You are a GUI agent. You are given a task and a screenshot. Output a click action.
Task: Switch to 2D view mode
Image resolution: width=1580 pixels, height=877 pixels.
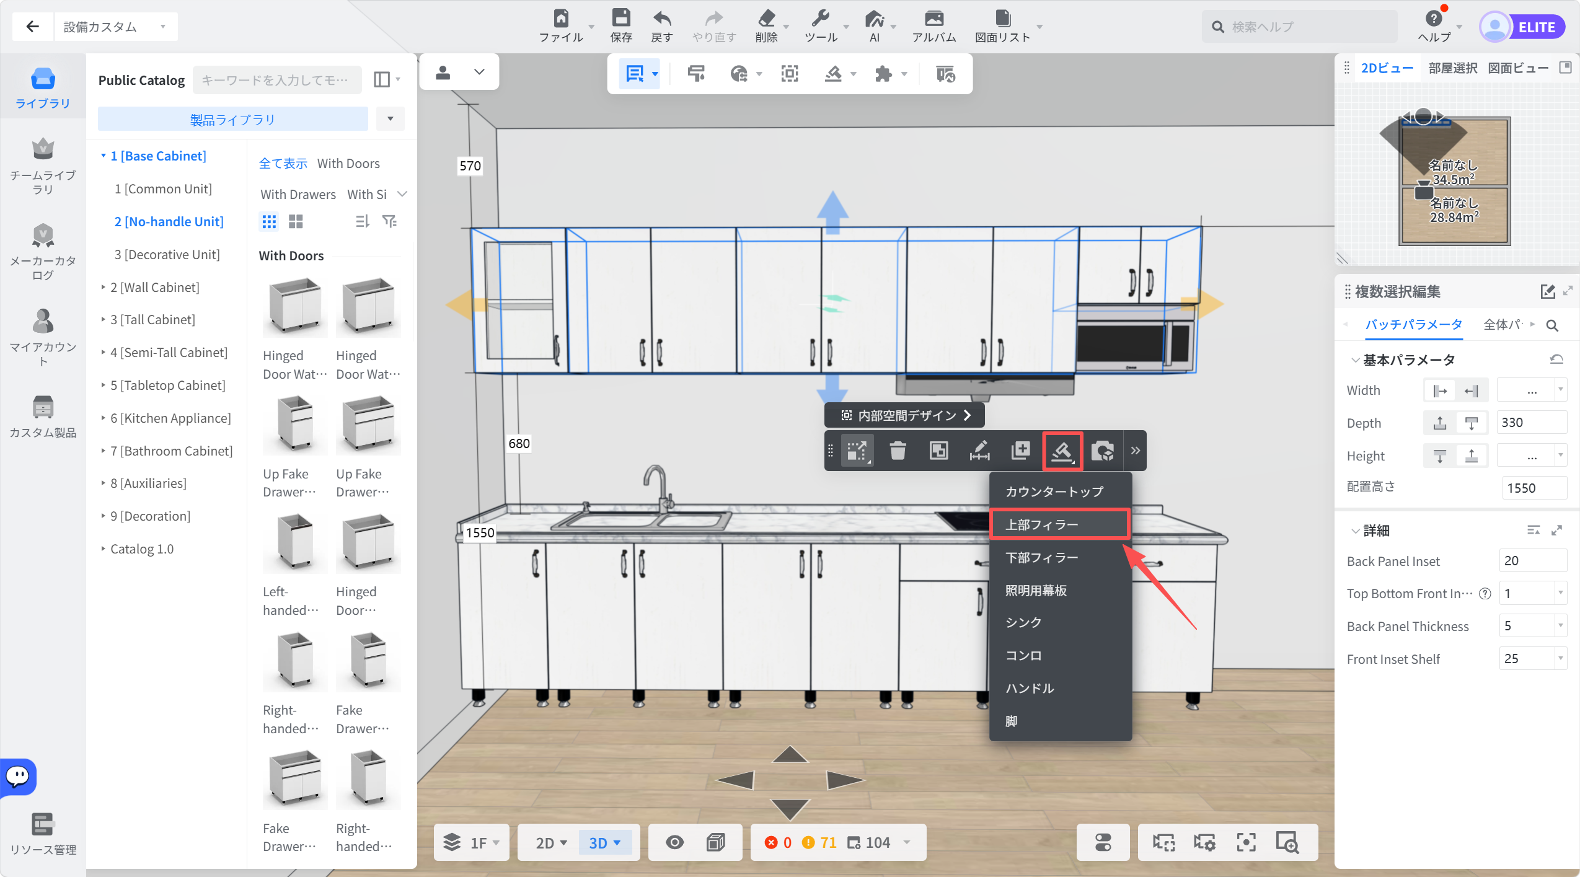click(x=551, y=843)
